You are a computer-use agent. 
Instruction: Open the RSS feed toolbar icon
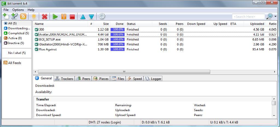[x=23, y=16]
